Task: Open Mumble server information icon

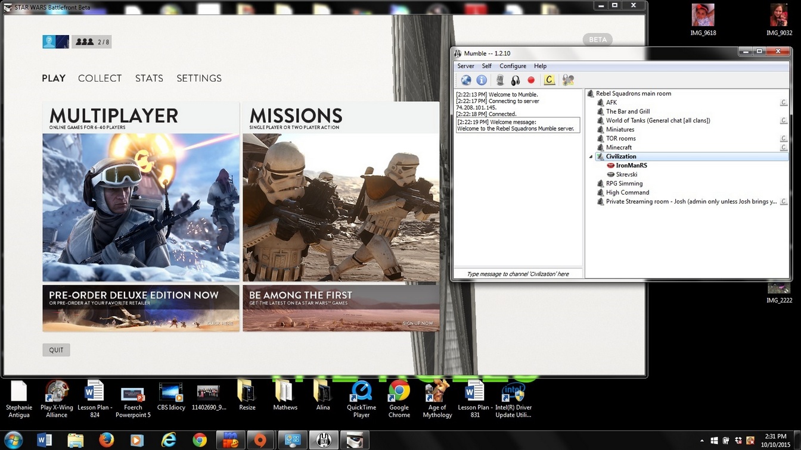Action: click(482, 80)
